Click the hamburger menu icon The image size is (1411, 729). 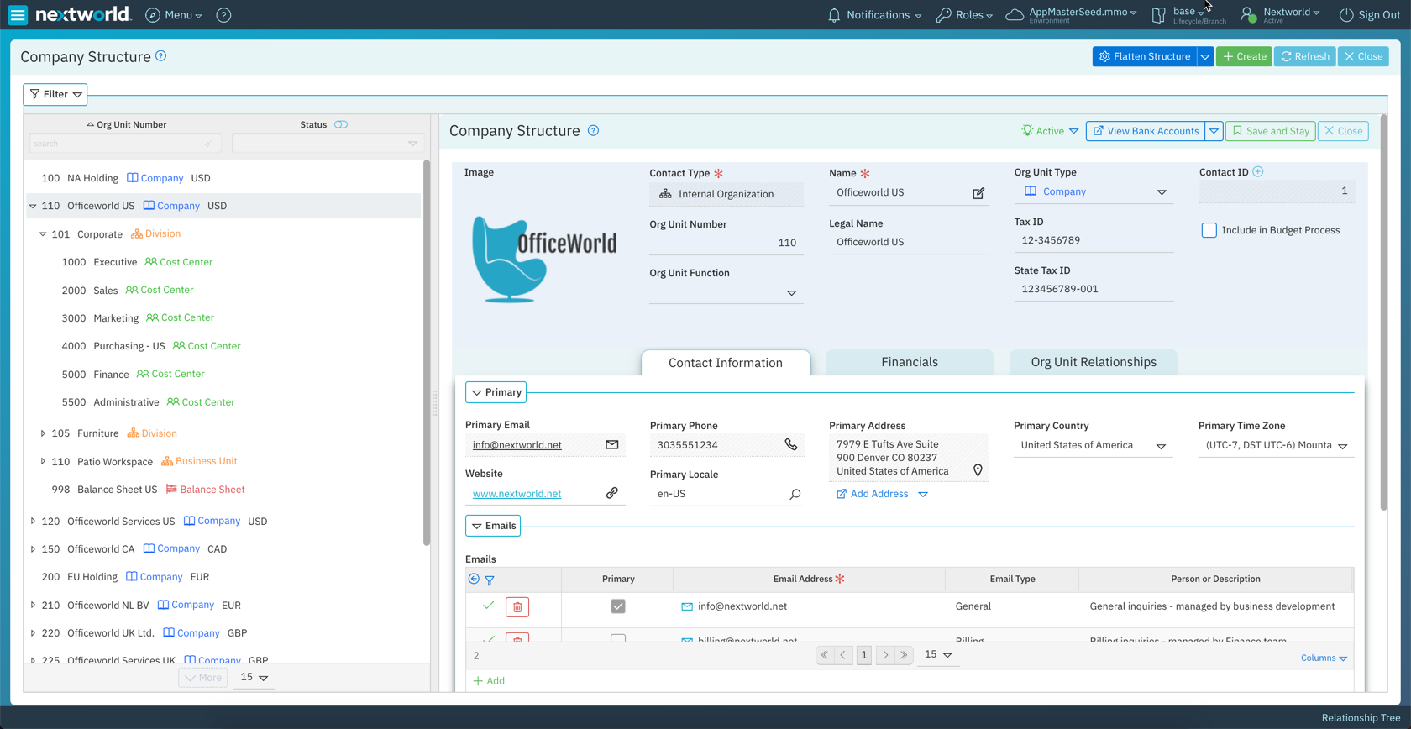18,15
